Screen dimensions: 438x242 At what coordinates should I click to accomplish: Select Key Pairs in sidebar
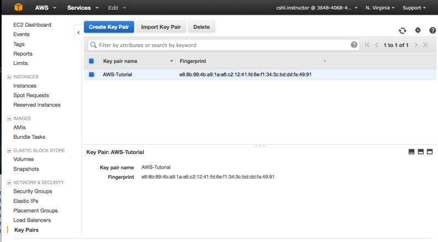[x=26, y=230]
